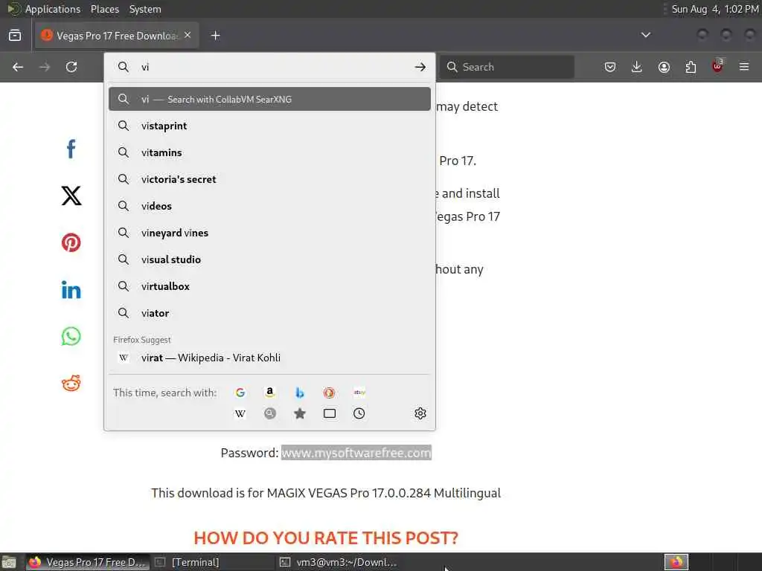This screenshot has width=762, height=571.
Task: Search this time with eBay icon
Action: click(359, 393)
